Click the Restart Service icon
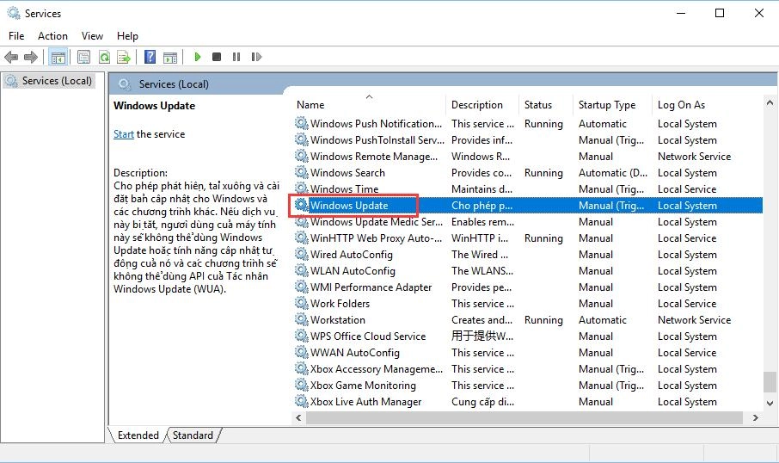Image resolution: width=779 pixels, height=463 pixels. point(256,57)
